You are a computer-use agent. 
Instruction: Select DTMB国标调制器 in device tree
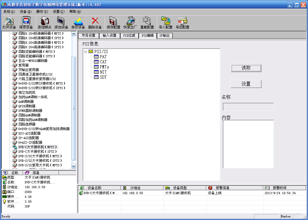(x=30, y=111)
